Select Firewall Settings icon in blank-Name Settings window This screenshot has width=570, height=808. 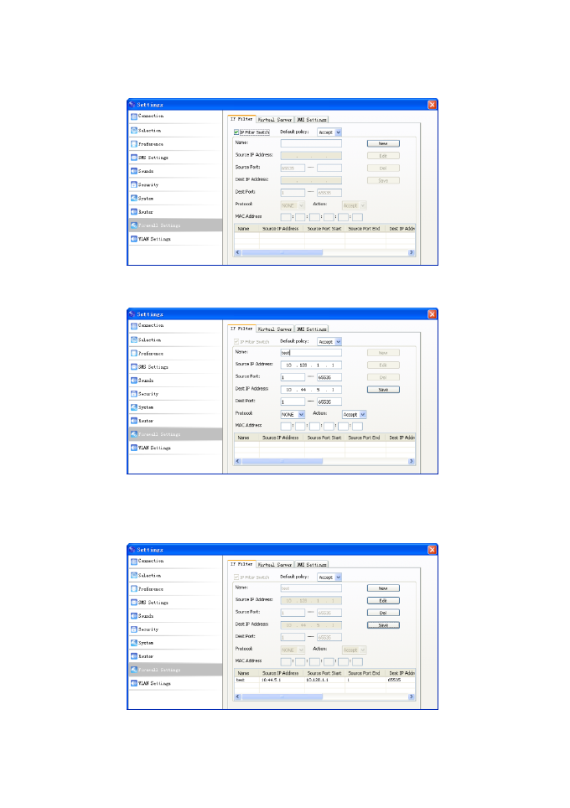(134, 225)
